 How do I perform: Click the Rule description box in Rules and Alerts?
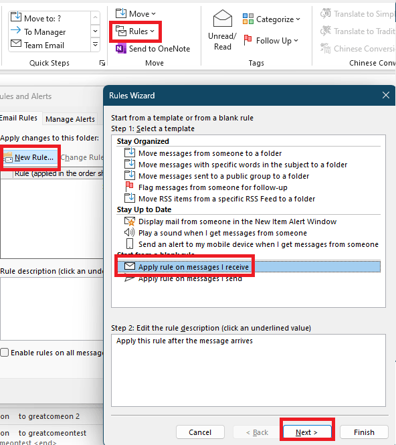[52, 308]
